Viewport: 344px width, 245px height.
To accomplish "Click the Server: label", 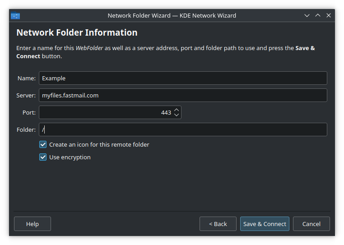I will click(x=26, y=95).
